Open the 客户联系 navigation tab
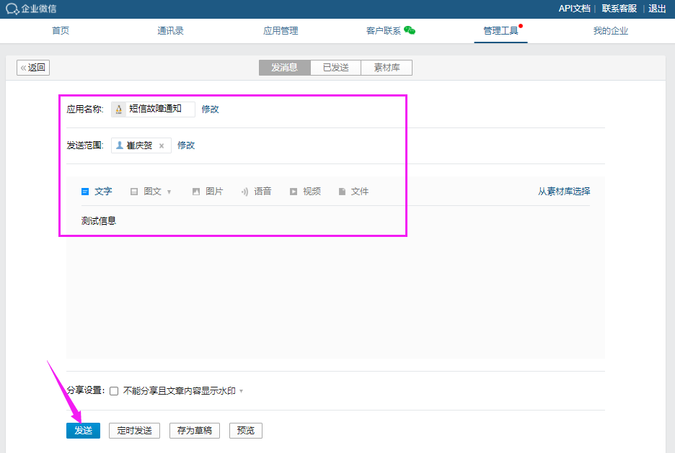This screenshot has width=675, height=453. [384, 30]
